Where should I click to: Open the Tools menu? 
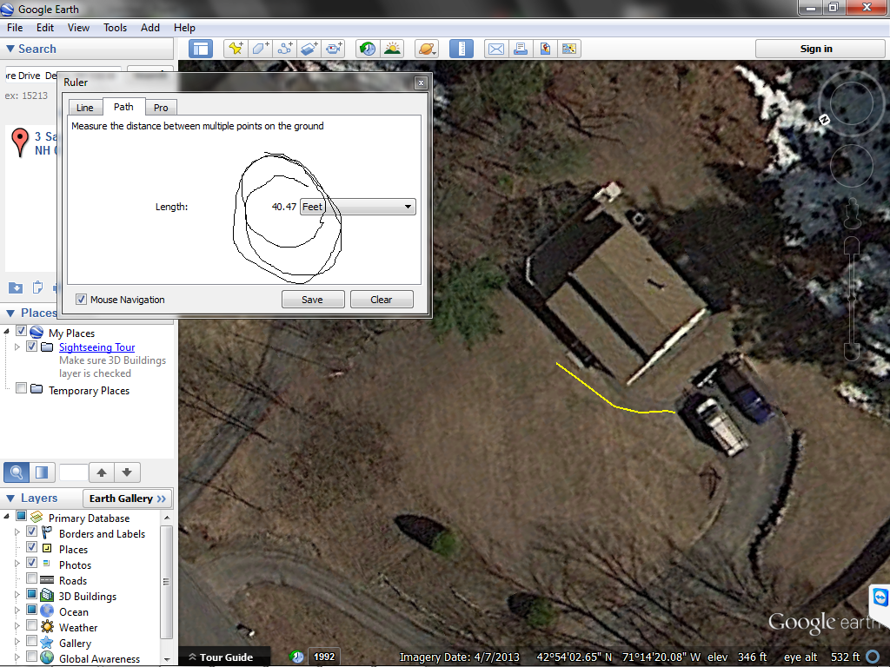coord(116,27)
